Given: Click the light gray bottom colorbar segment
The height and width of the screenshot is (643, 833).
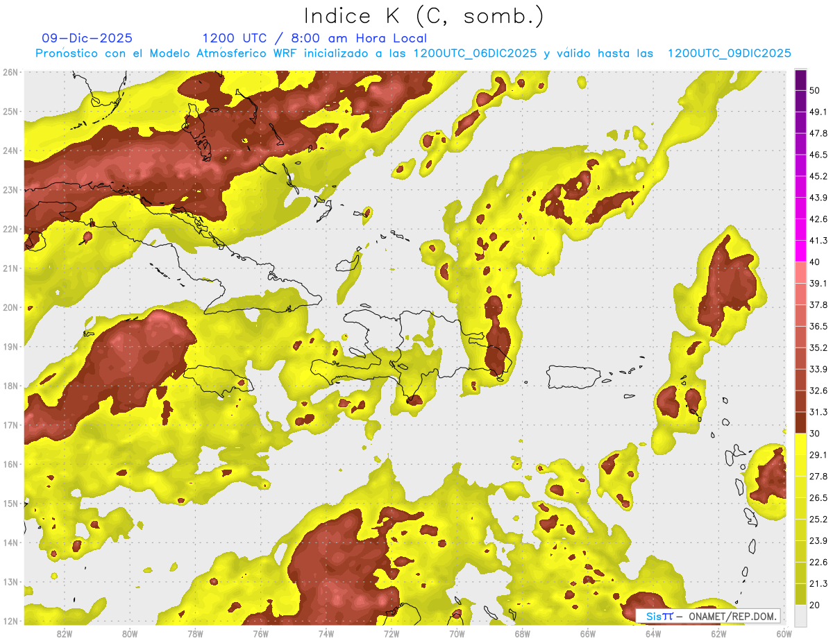Looking at the screenshot, I should tap(800, 615).
